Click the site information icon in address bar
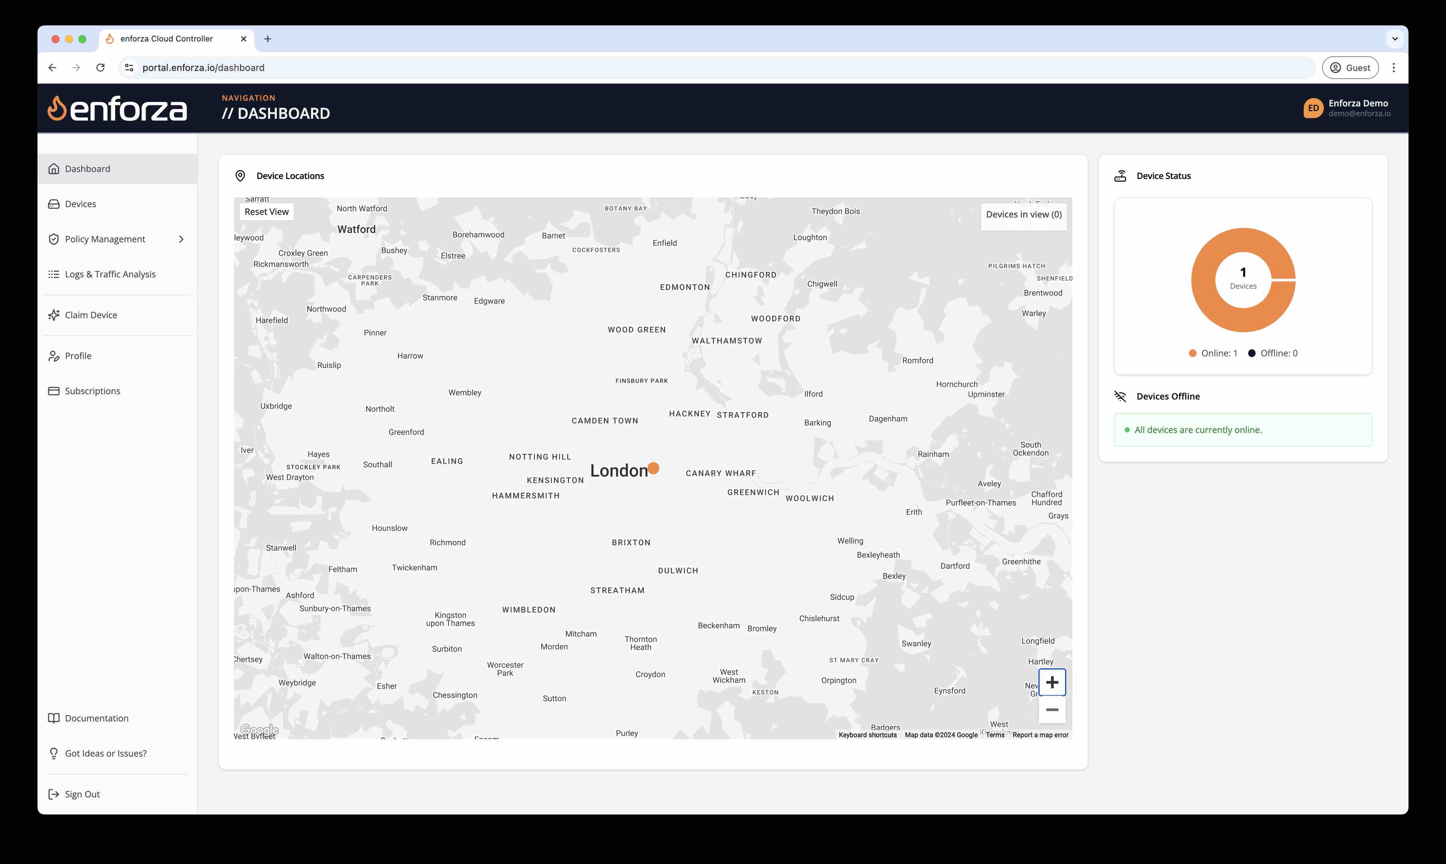 pyautogui.click(x=129, y=68)
